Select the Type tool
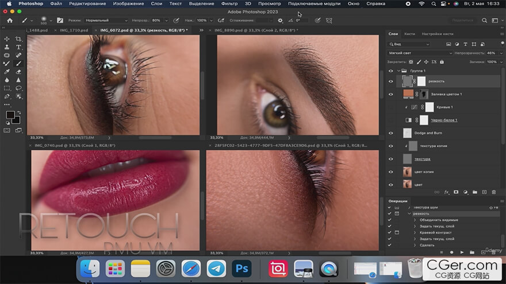Image resolution: width=506 pixels, height=284 pixels. click(18, 47)
